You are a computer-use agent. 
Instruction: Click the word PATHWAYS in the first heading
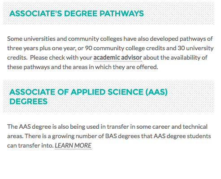click(121, 13)
